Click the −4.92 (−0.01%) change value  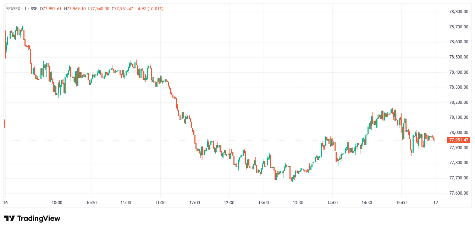(149, 9)
